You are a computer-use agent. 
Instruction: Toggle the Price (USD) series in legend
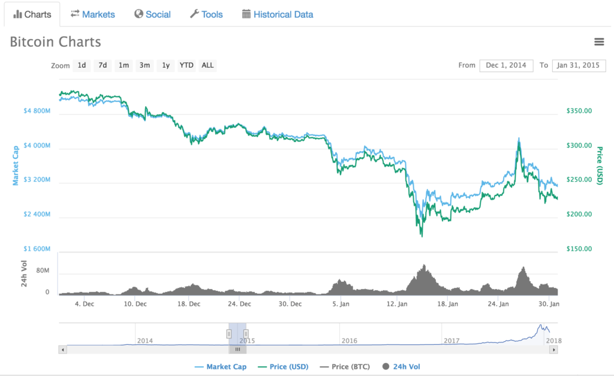(x=283, y=366)
